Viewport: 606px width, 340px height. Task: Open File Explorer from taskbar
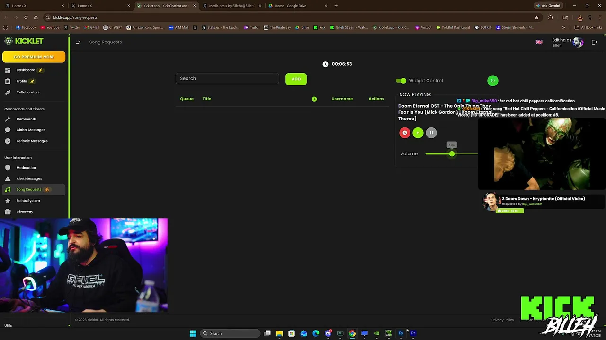click(279, 333)
